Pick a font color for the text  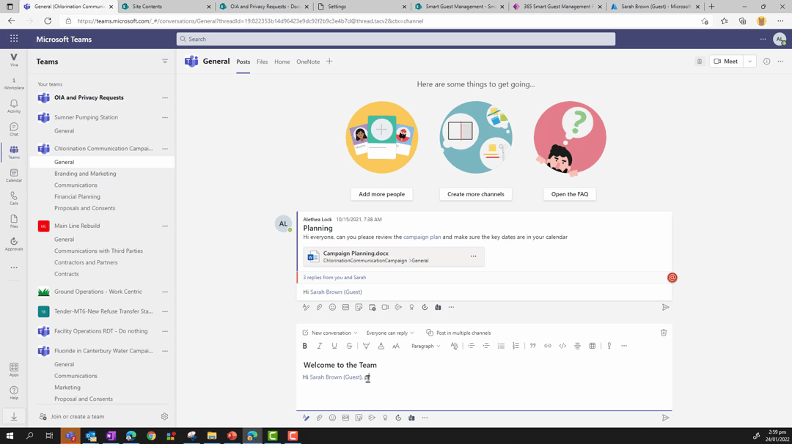point(381,346)
